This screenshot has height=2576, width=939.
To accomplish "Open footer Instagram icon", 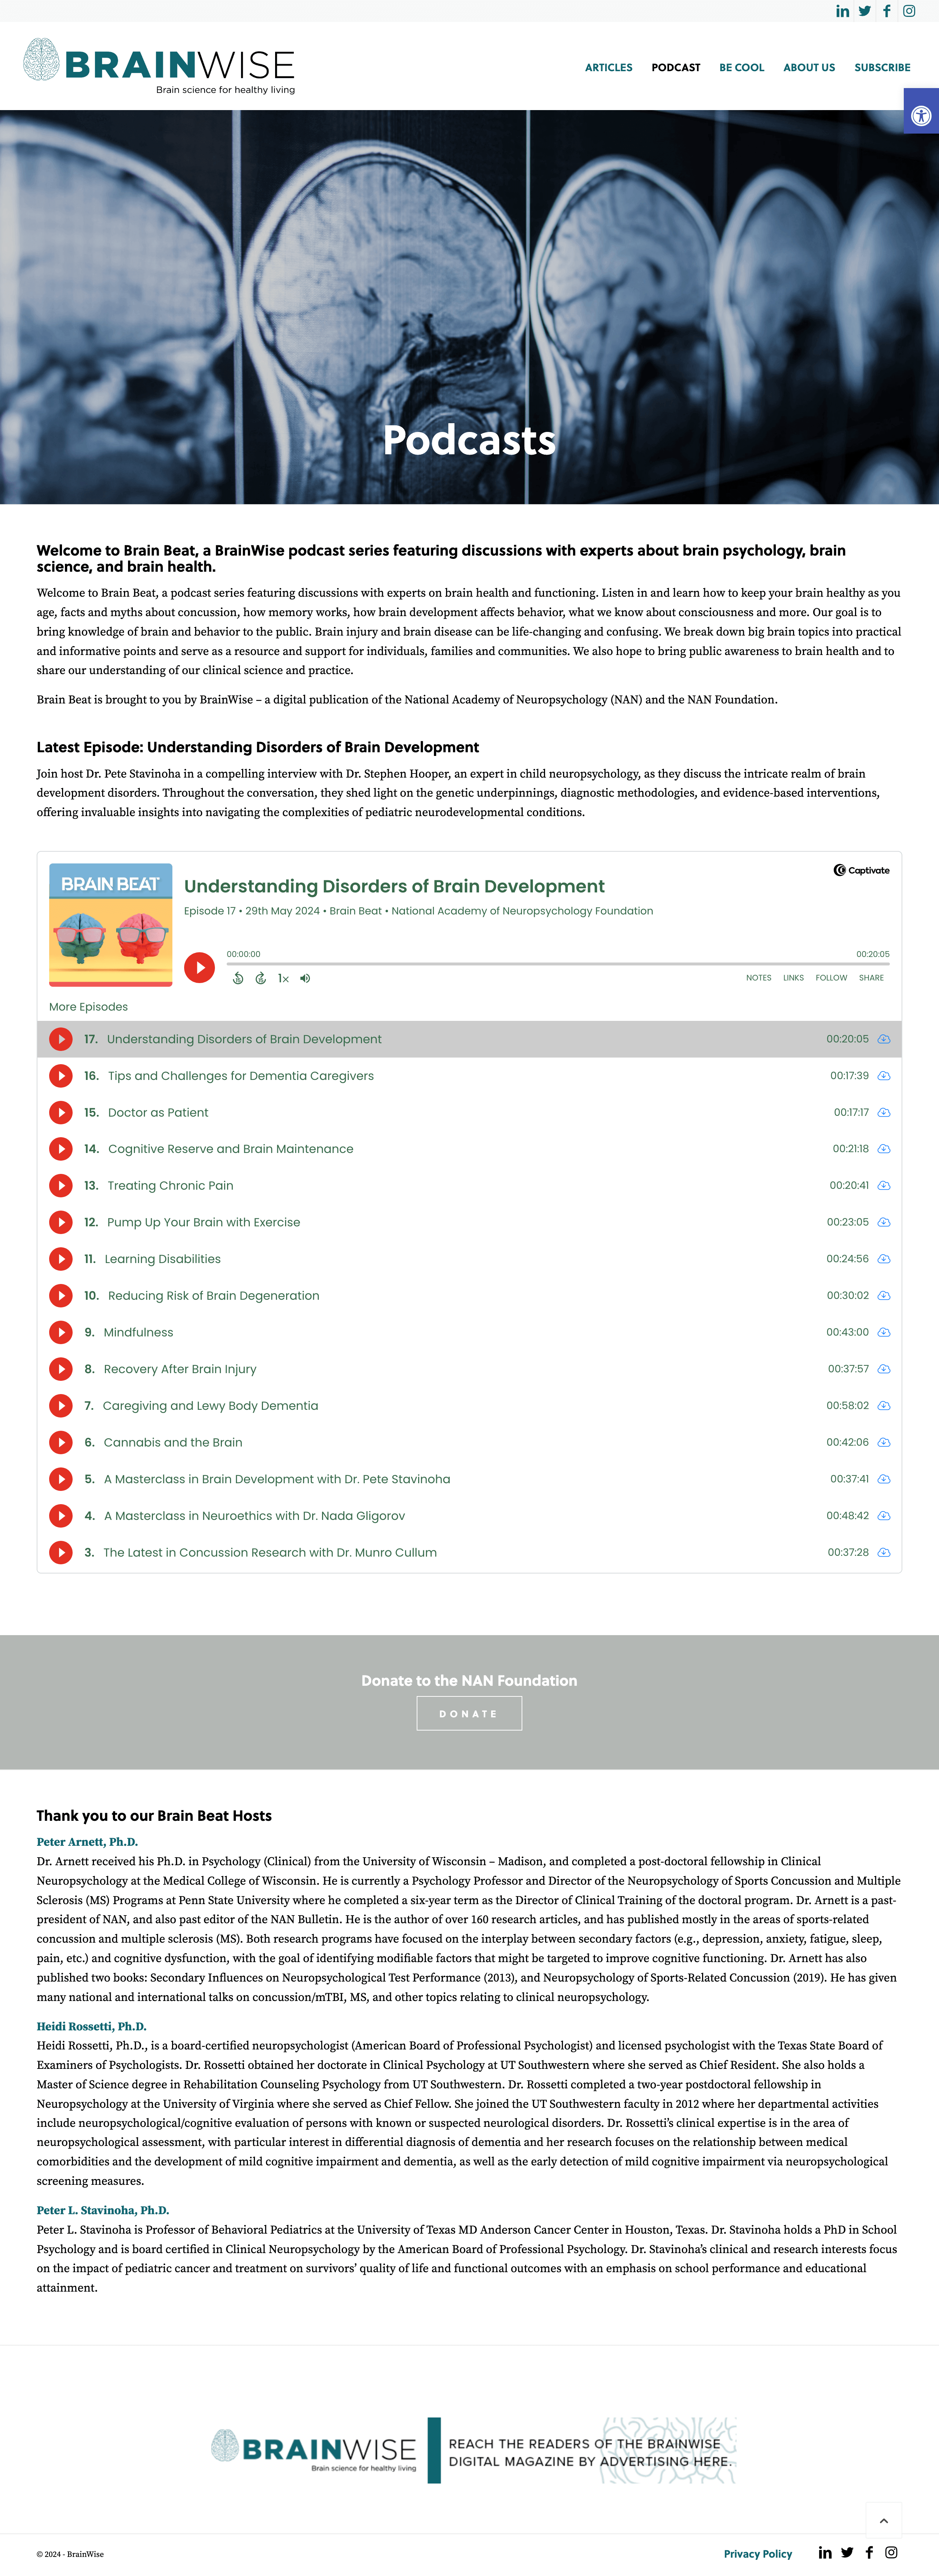I will click(x=891, y=2553).
